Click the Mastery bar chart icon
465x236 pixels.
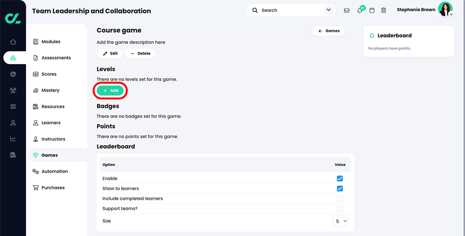pyautogui.click(x=36, y=90)
